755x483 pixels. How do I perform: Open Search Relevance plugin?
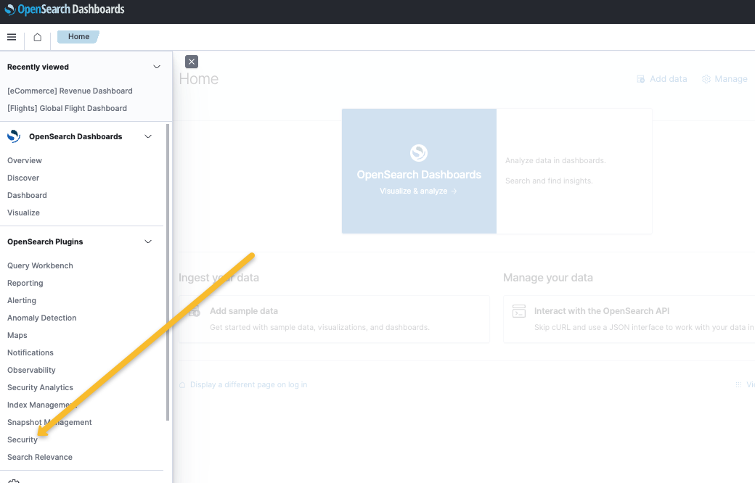point(40,457)
